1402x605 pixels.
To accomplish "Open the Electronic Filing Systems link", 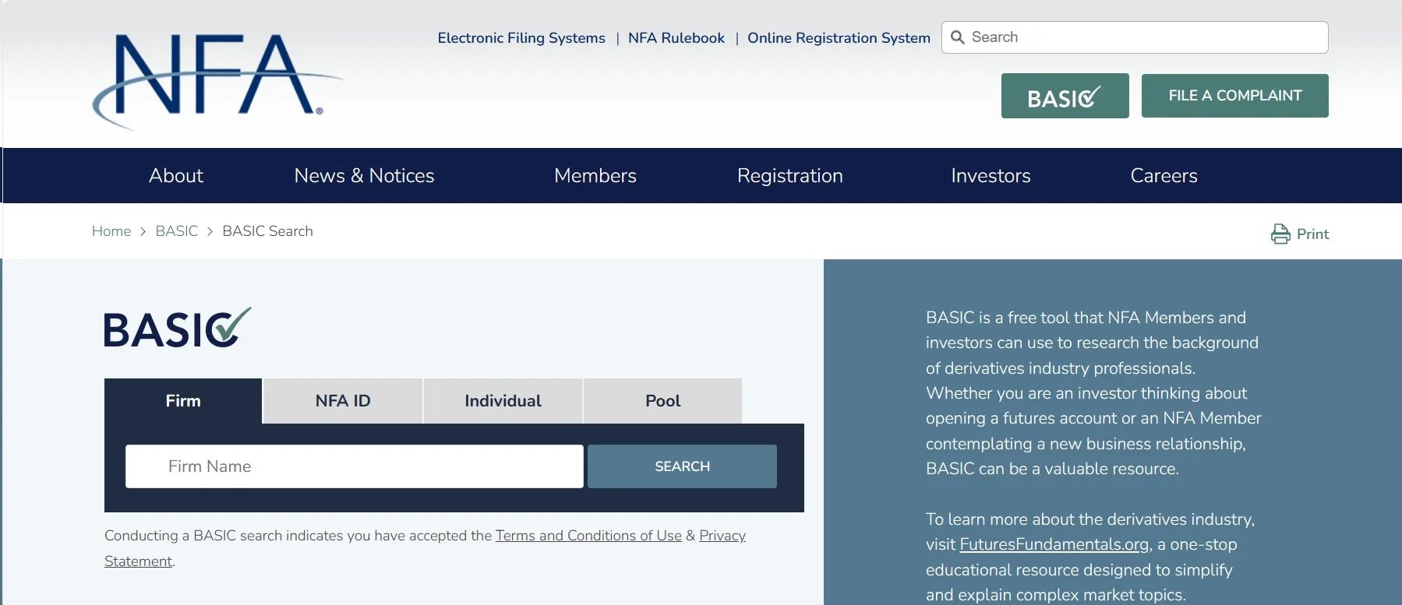I will 521,38.
